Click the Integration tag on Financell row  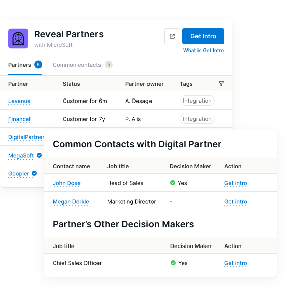197,119
